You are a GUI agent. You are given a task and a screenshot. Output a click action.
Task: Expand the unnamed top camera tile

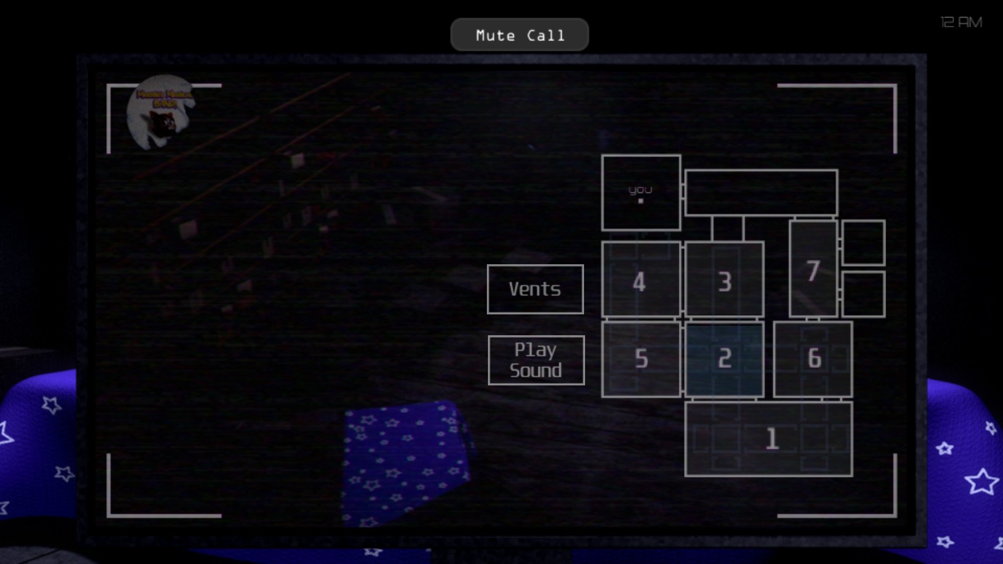(761, 192)
